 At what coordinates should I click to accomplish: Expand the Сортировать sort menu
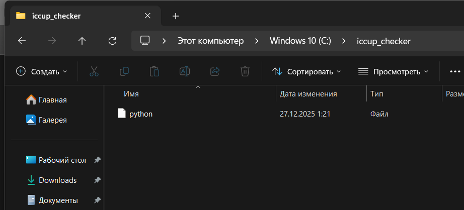click(306, 71)
